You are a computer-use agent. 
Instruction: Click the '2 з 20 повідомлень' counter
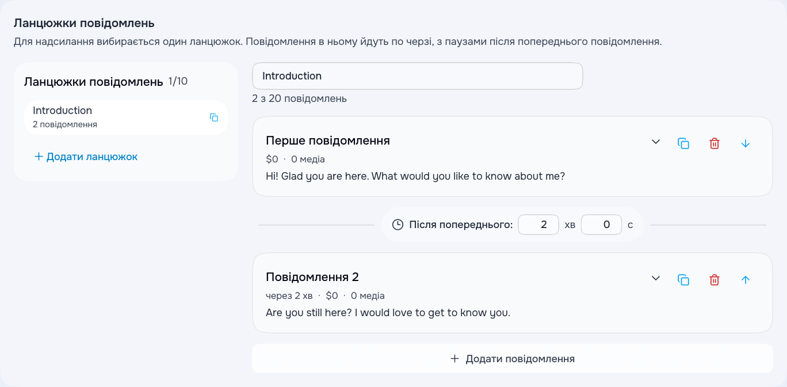click(299, 98)
